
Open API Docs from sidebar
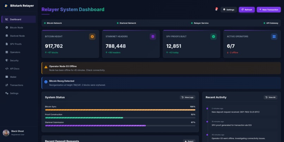(x=19, y=69)
